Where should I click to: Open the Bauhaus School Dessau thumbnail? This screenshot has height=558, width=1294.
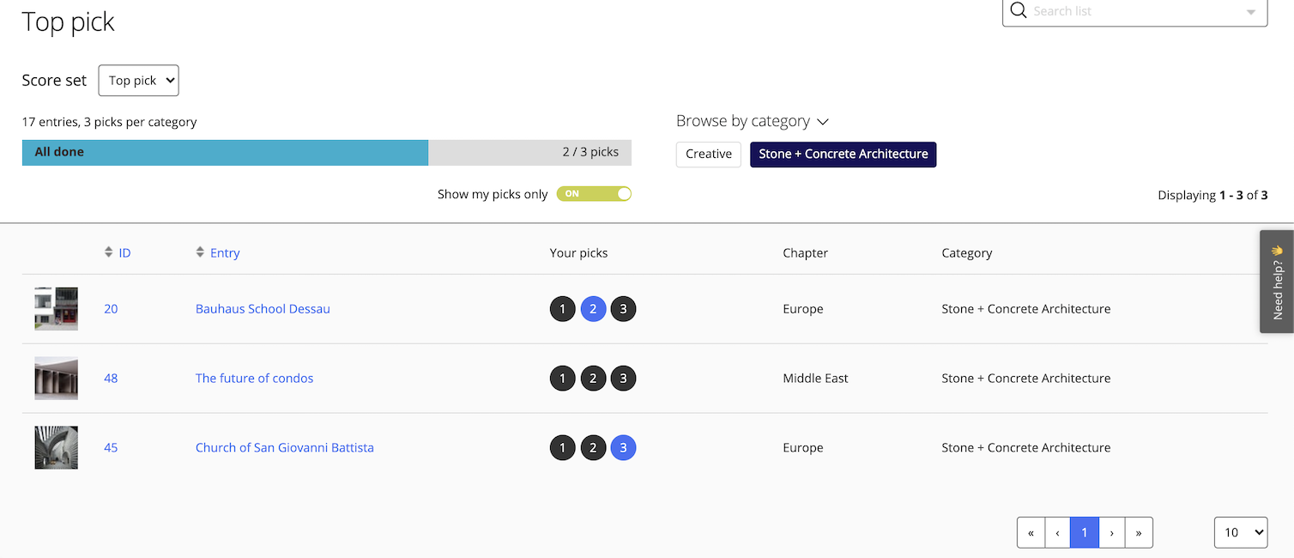click(x=57, y=309)
